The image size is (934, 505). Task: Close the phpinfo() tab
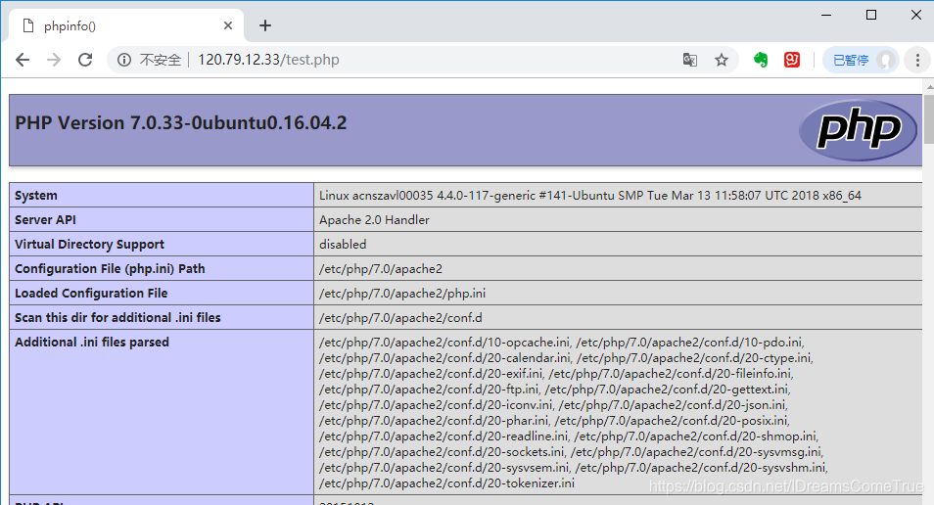pos(227,25)
